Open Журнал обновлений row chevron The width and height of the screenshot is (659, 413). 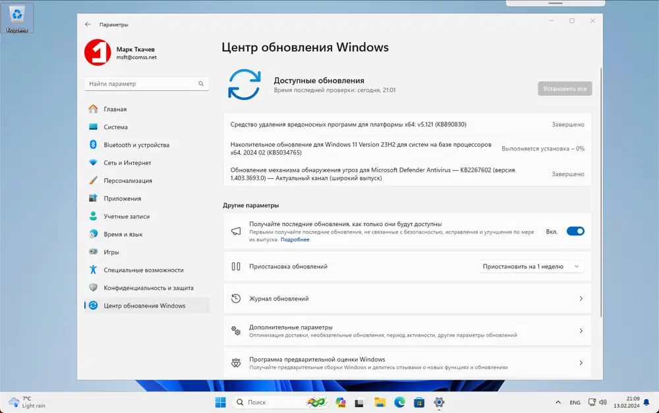(x=581, y=299)
